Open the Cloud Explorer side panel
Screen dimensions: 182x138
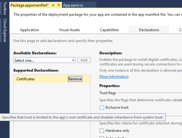[x=5, y=30]
